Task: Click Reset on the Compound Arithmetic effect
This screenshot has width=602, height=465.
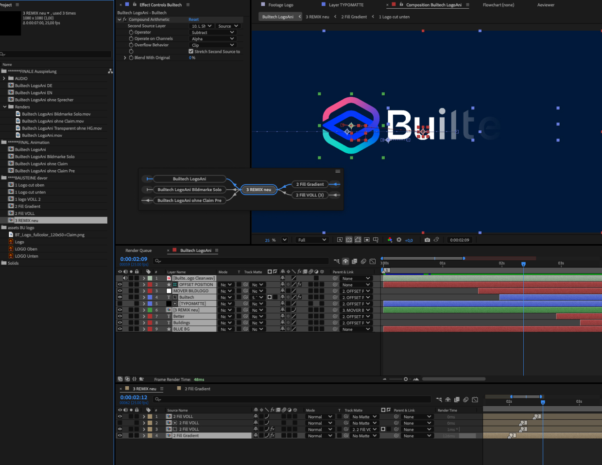Action: 194,19
